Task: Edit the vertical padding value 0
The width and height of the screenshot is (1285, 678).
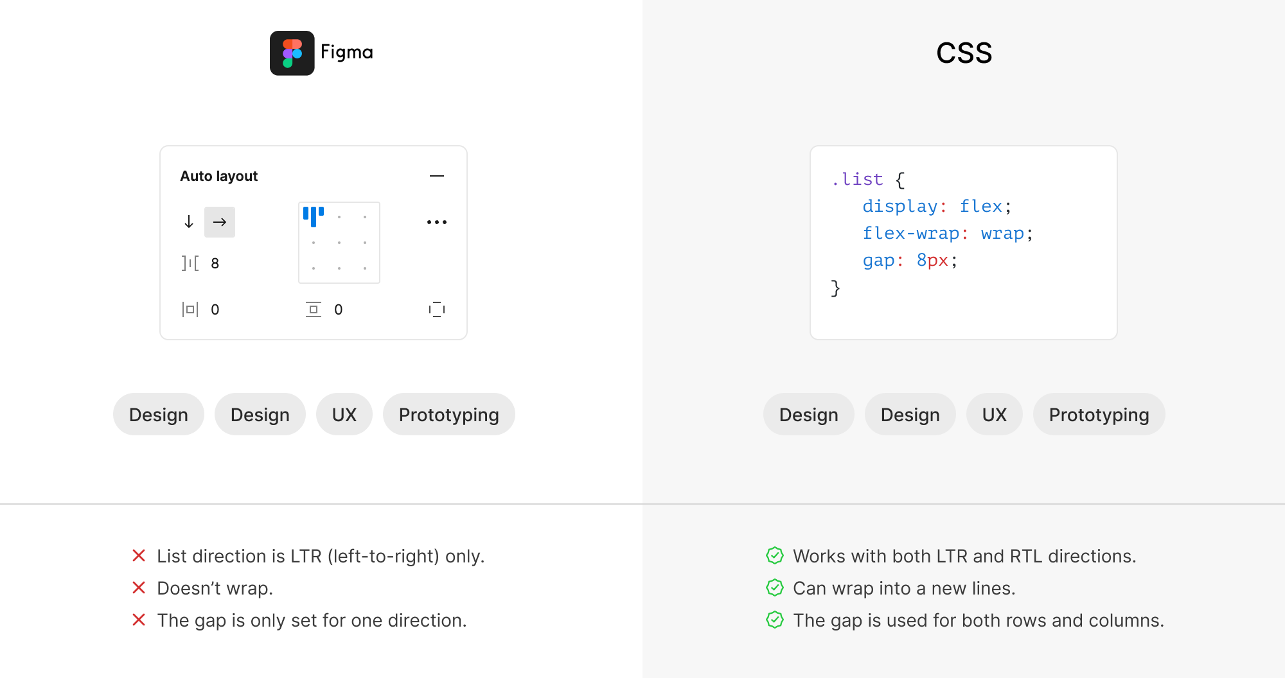Action: point(339,309)
